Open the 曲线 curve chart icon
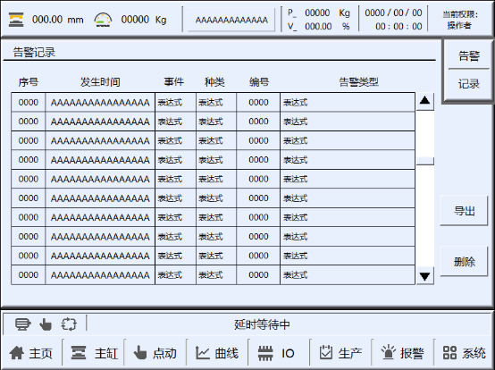The image size is (495, 370). click(202, 353)
